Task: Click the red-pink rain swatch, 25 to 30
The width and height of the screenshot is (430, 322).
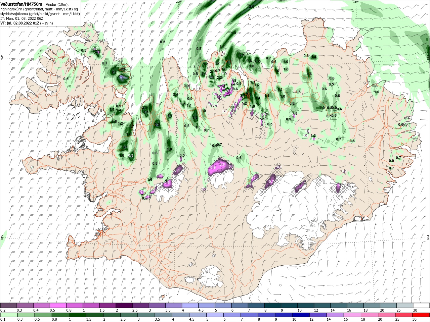Action: [x=404, y=315]
